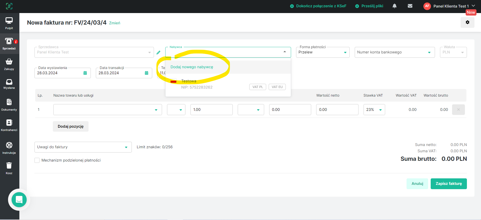This screenshot has height=220, width=481.
Task: Click the Dodaj pozycję button
Action: click(x=71, y=126)
